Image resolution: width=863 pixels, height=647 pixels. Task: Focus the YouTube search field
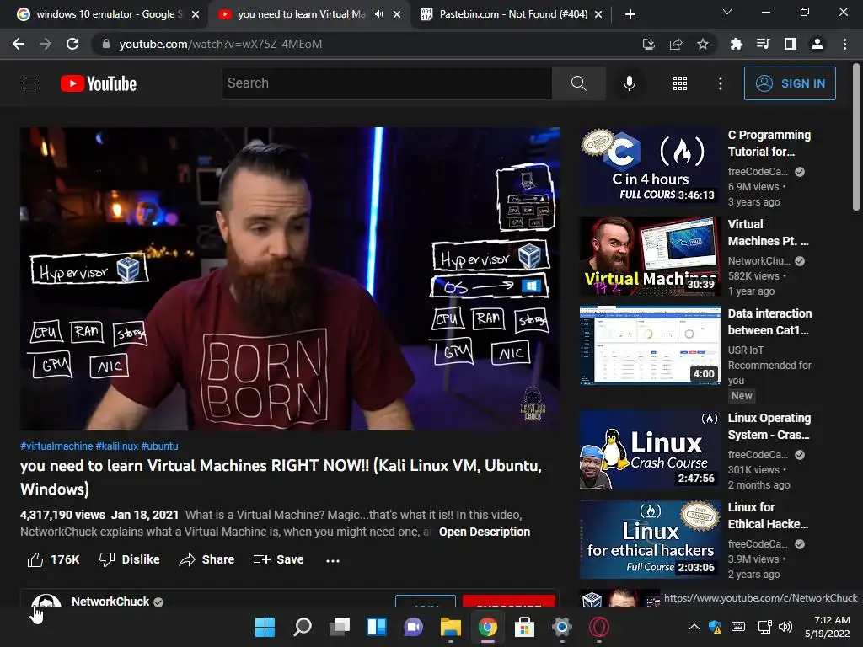[387, 83]
